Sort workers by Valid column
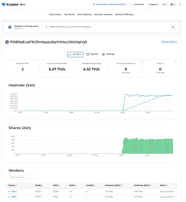 click(56, 185)
